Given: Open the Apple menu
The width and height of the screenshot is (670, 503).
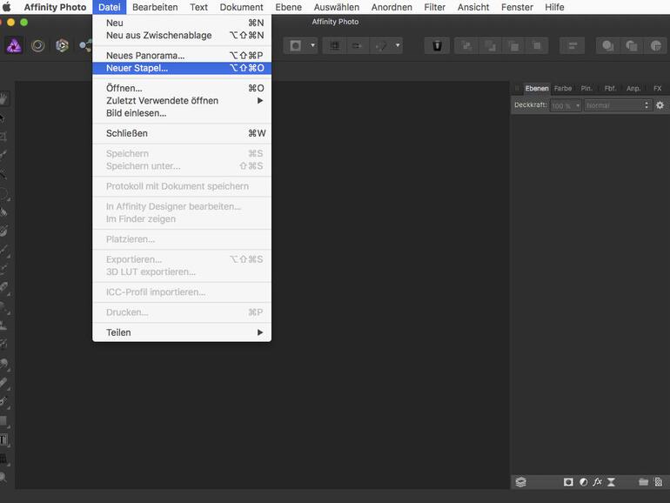Looking at the screenshot, I should coord(7,7).
